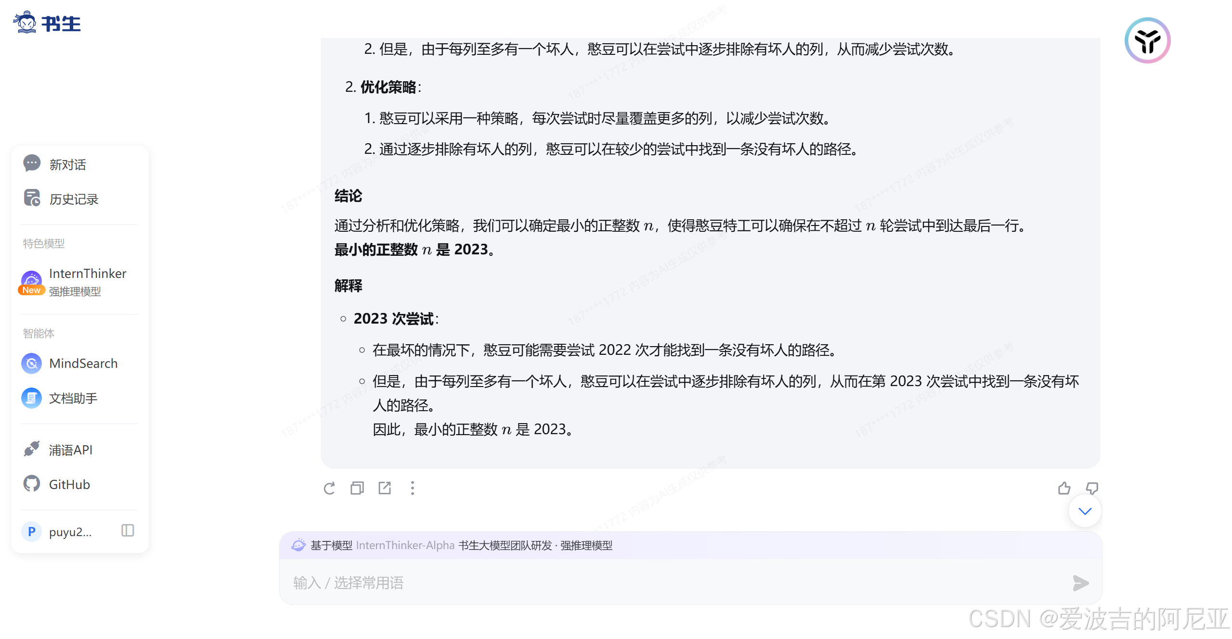Open the document assistant (文档助手)
This screenshot has width=1232, height=639.
point(72,398)
